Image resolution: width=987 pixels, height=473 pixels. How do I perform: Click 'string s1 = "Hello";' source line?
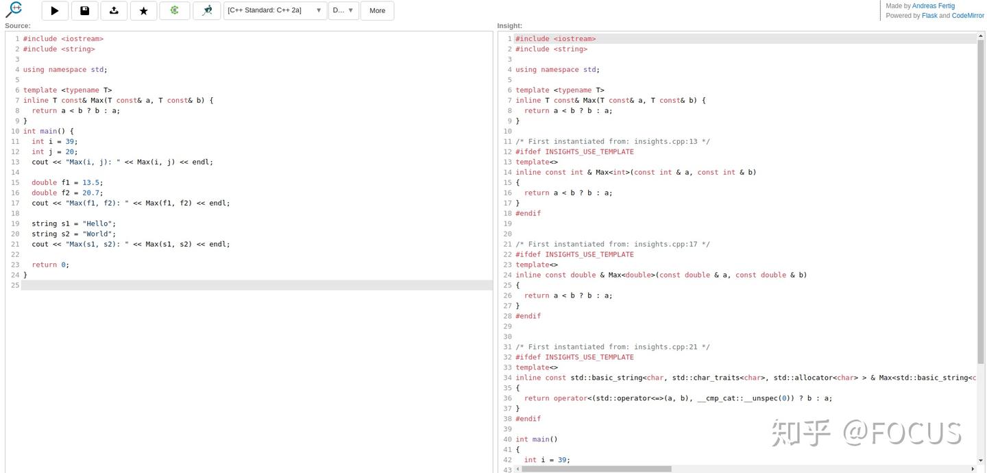click(74, 223)
